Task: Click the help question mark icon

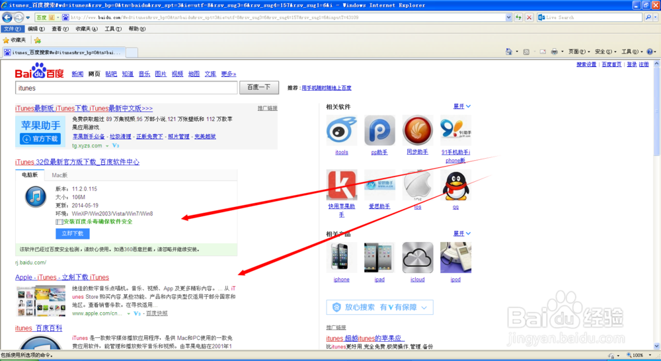Action: 650,52
